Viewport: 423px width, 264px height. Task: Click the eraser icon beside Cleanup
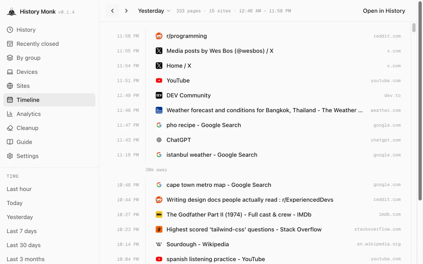pos(10,128)
